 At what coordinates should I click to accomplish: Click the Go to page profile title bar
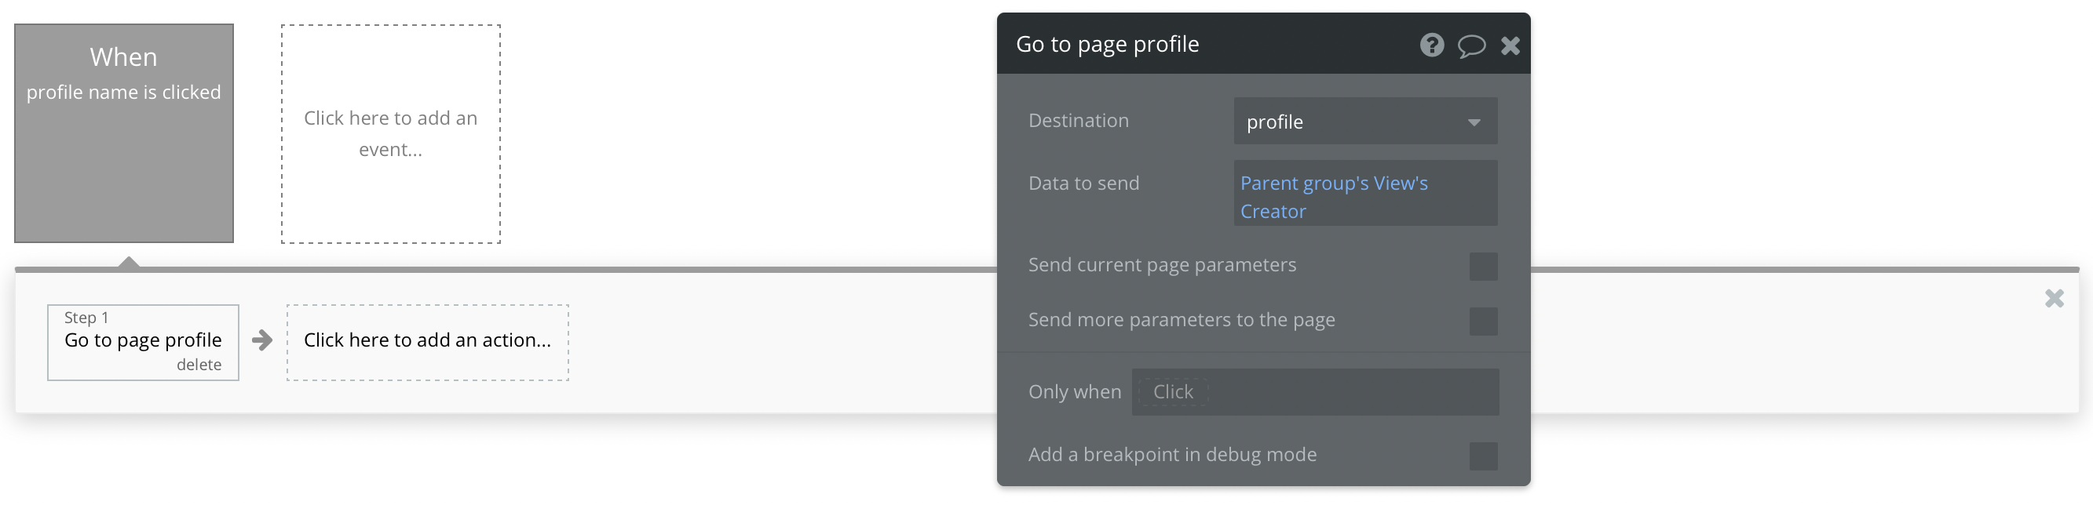pos(1203,45)
